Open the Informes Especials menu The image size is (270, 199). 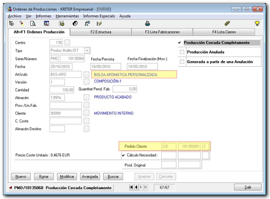tap(99, 16)
